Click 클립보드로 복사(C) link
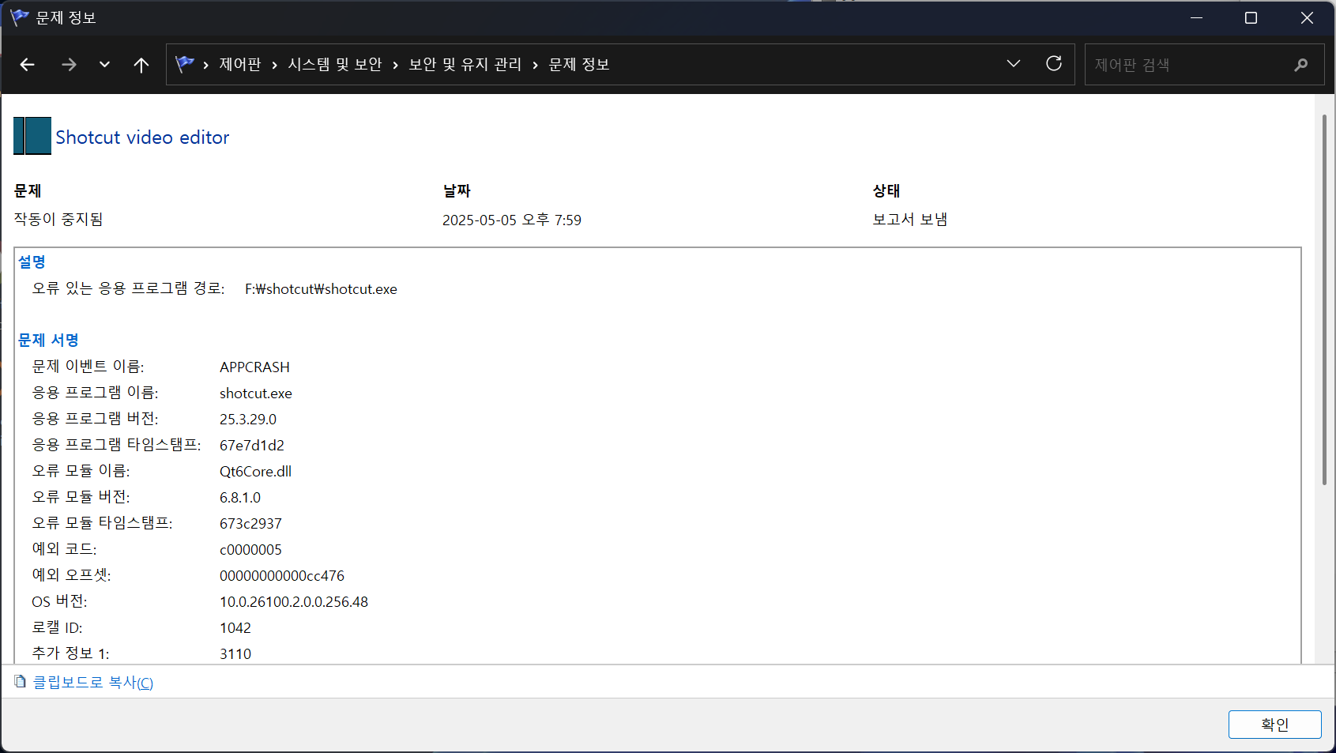The image size is (1336, 753). [92, 682]
